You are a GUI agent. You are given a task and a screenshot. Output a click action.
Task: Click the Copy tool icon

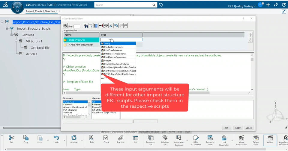[x=26, y=138]
